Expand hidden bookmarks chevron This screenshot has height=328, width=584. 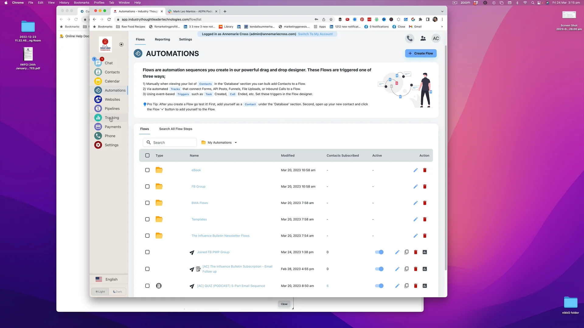click(442, 27)
